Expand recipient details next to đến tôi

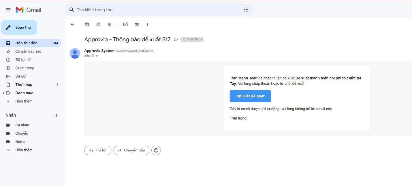97,56
